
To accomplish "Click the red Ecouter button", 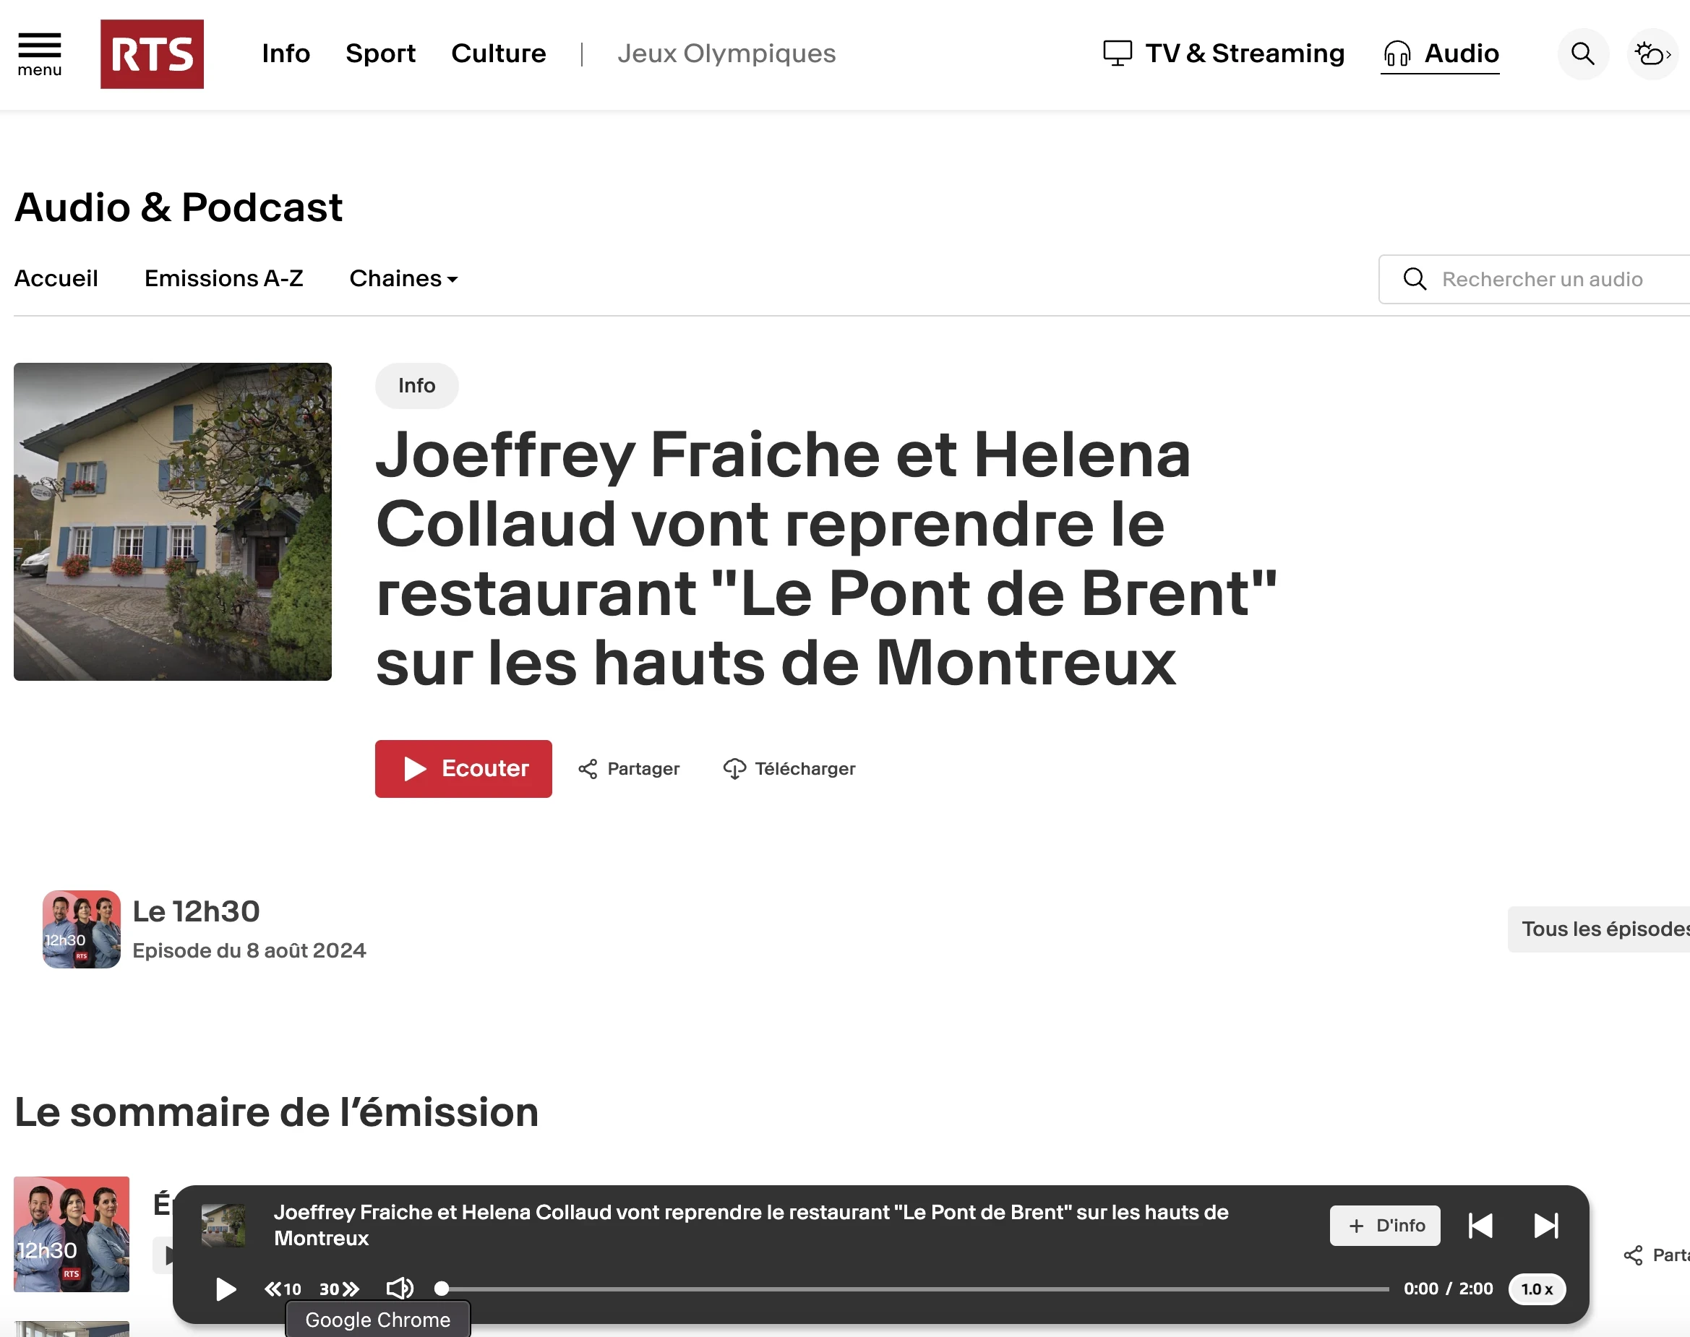I will point(463,768).
